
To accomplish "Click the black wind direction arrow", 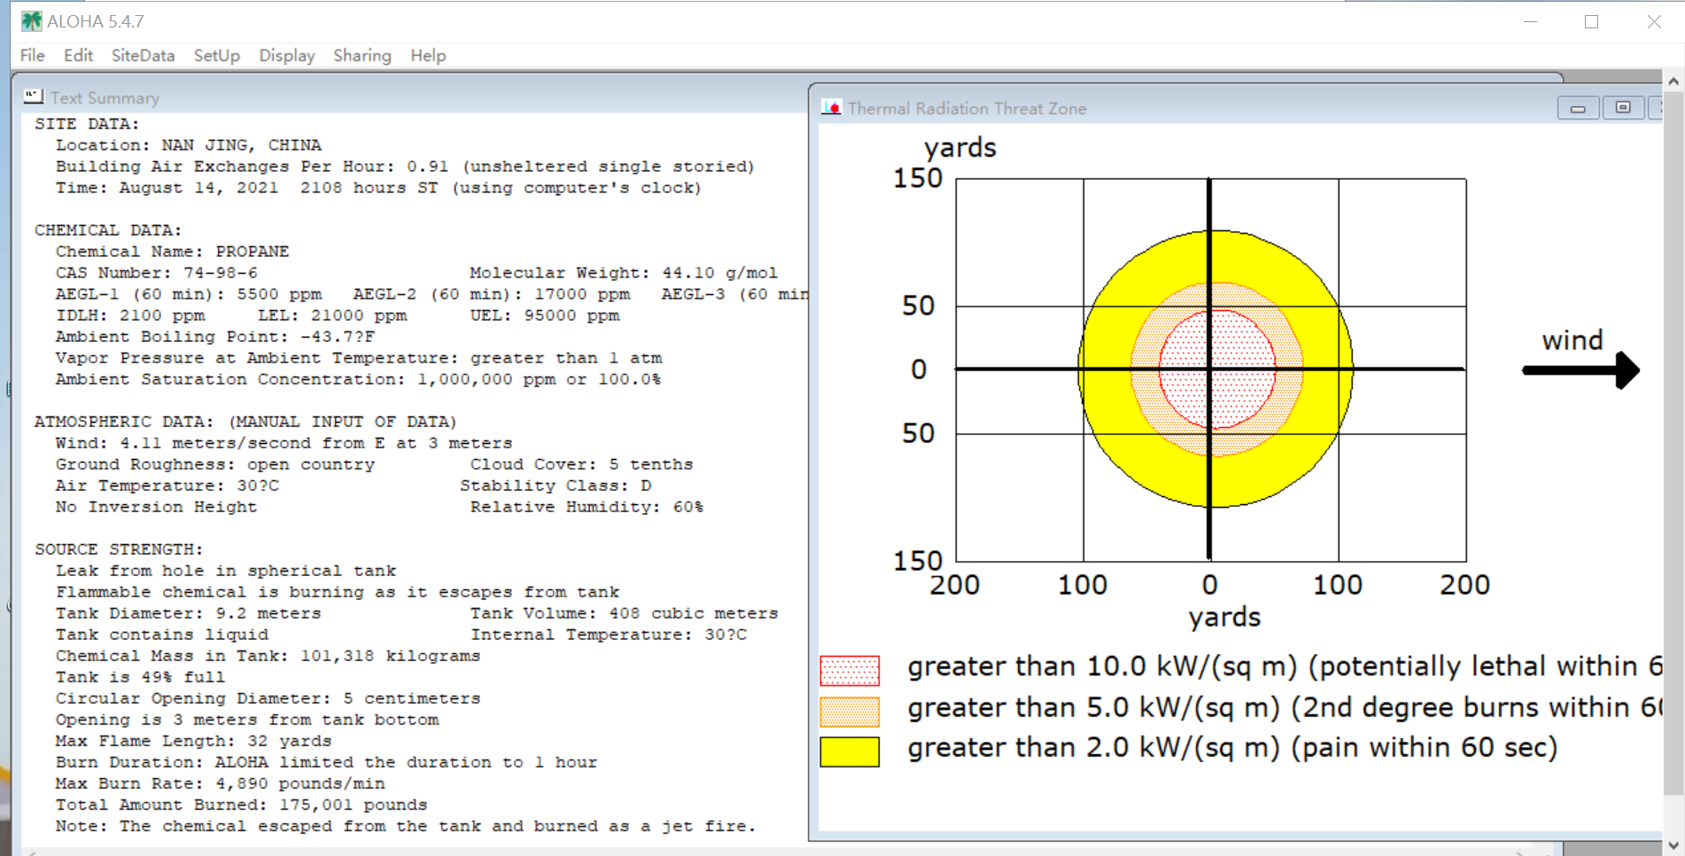I will point(1581,370).
